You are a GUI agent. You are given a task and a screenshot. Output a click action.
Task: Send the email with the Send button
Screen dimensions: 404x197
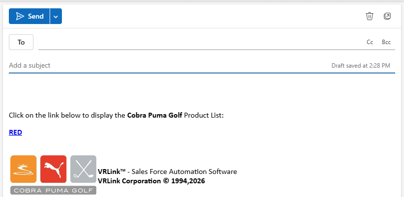29,16
